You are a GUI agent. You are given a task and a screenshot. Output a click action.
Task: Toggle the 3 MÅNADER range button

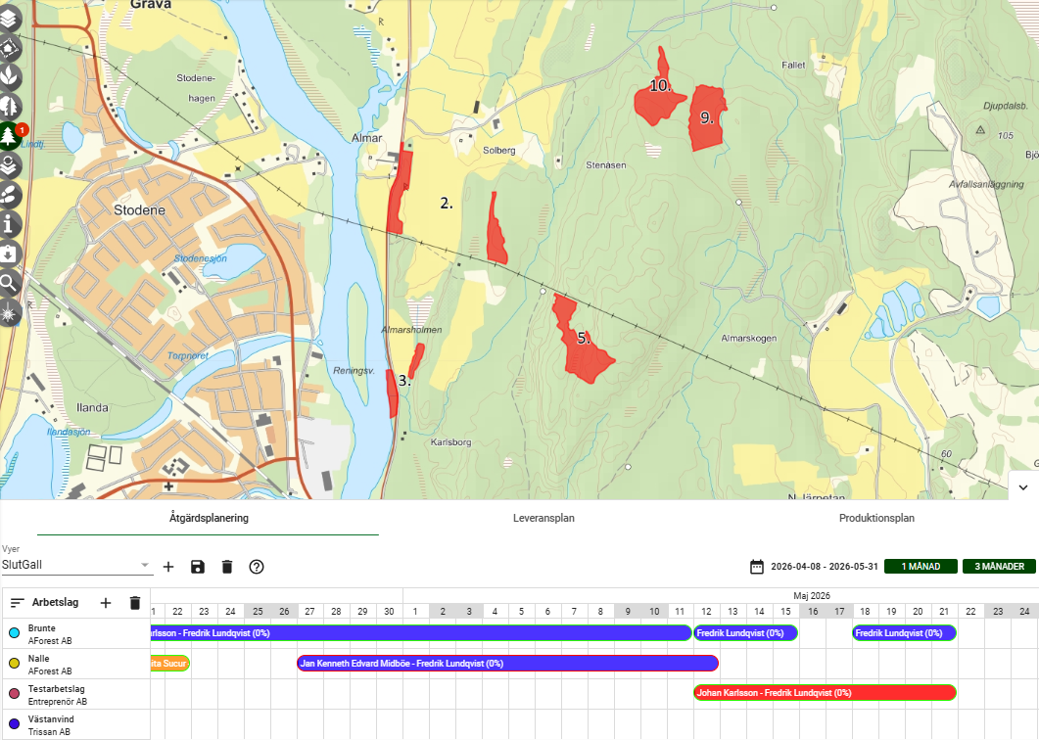(999, 567)
